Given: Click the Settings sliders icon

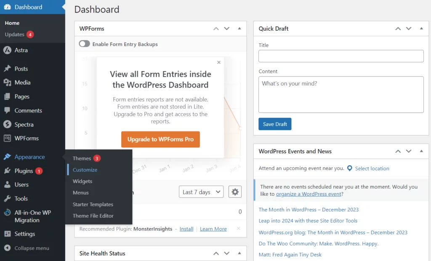Looking at the screenshot, I should 8,234.
